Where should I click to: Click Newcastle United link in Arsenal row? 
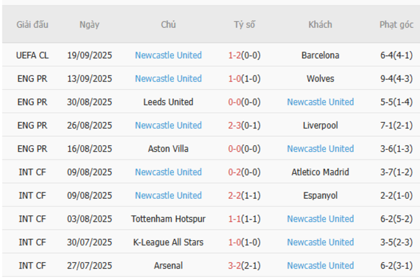[320, 265]
